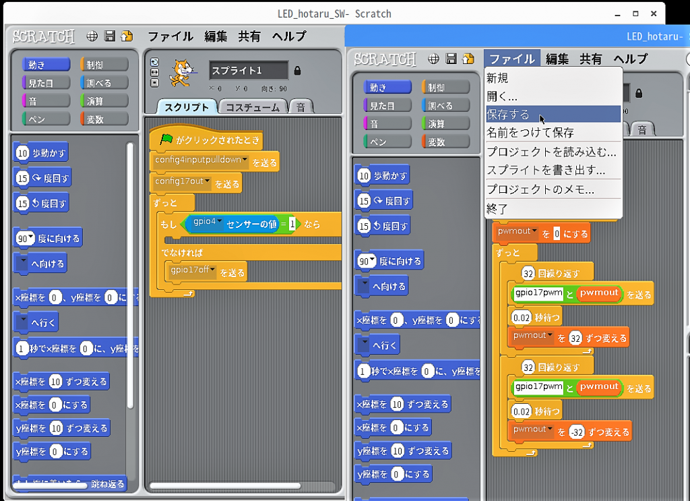Click the language globe icon in the front window

tap(433, 59)
